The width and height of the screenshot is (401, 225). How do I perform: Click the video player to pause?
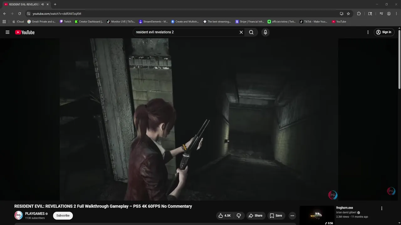pos(199,119)
